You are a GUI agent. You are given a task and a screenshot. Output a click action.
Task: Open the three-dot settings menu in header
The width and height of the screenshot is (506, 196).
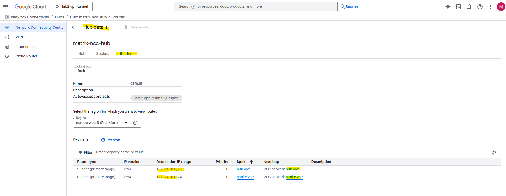[x=490, y=7]
